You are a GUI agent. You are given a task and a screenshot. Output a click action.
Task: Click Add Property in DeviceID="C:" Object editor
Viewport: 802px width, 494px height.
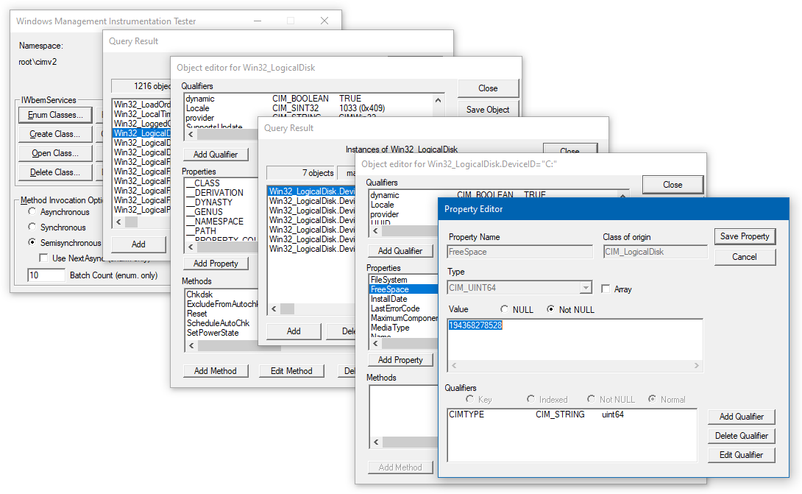(x=400, y=361)
